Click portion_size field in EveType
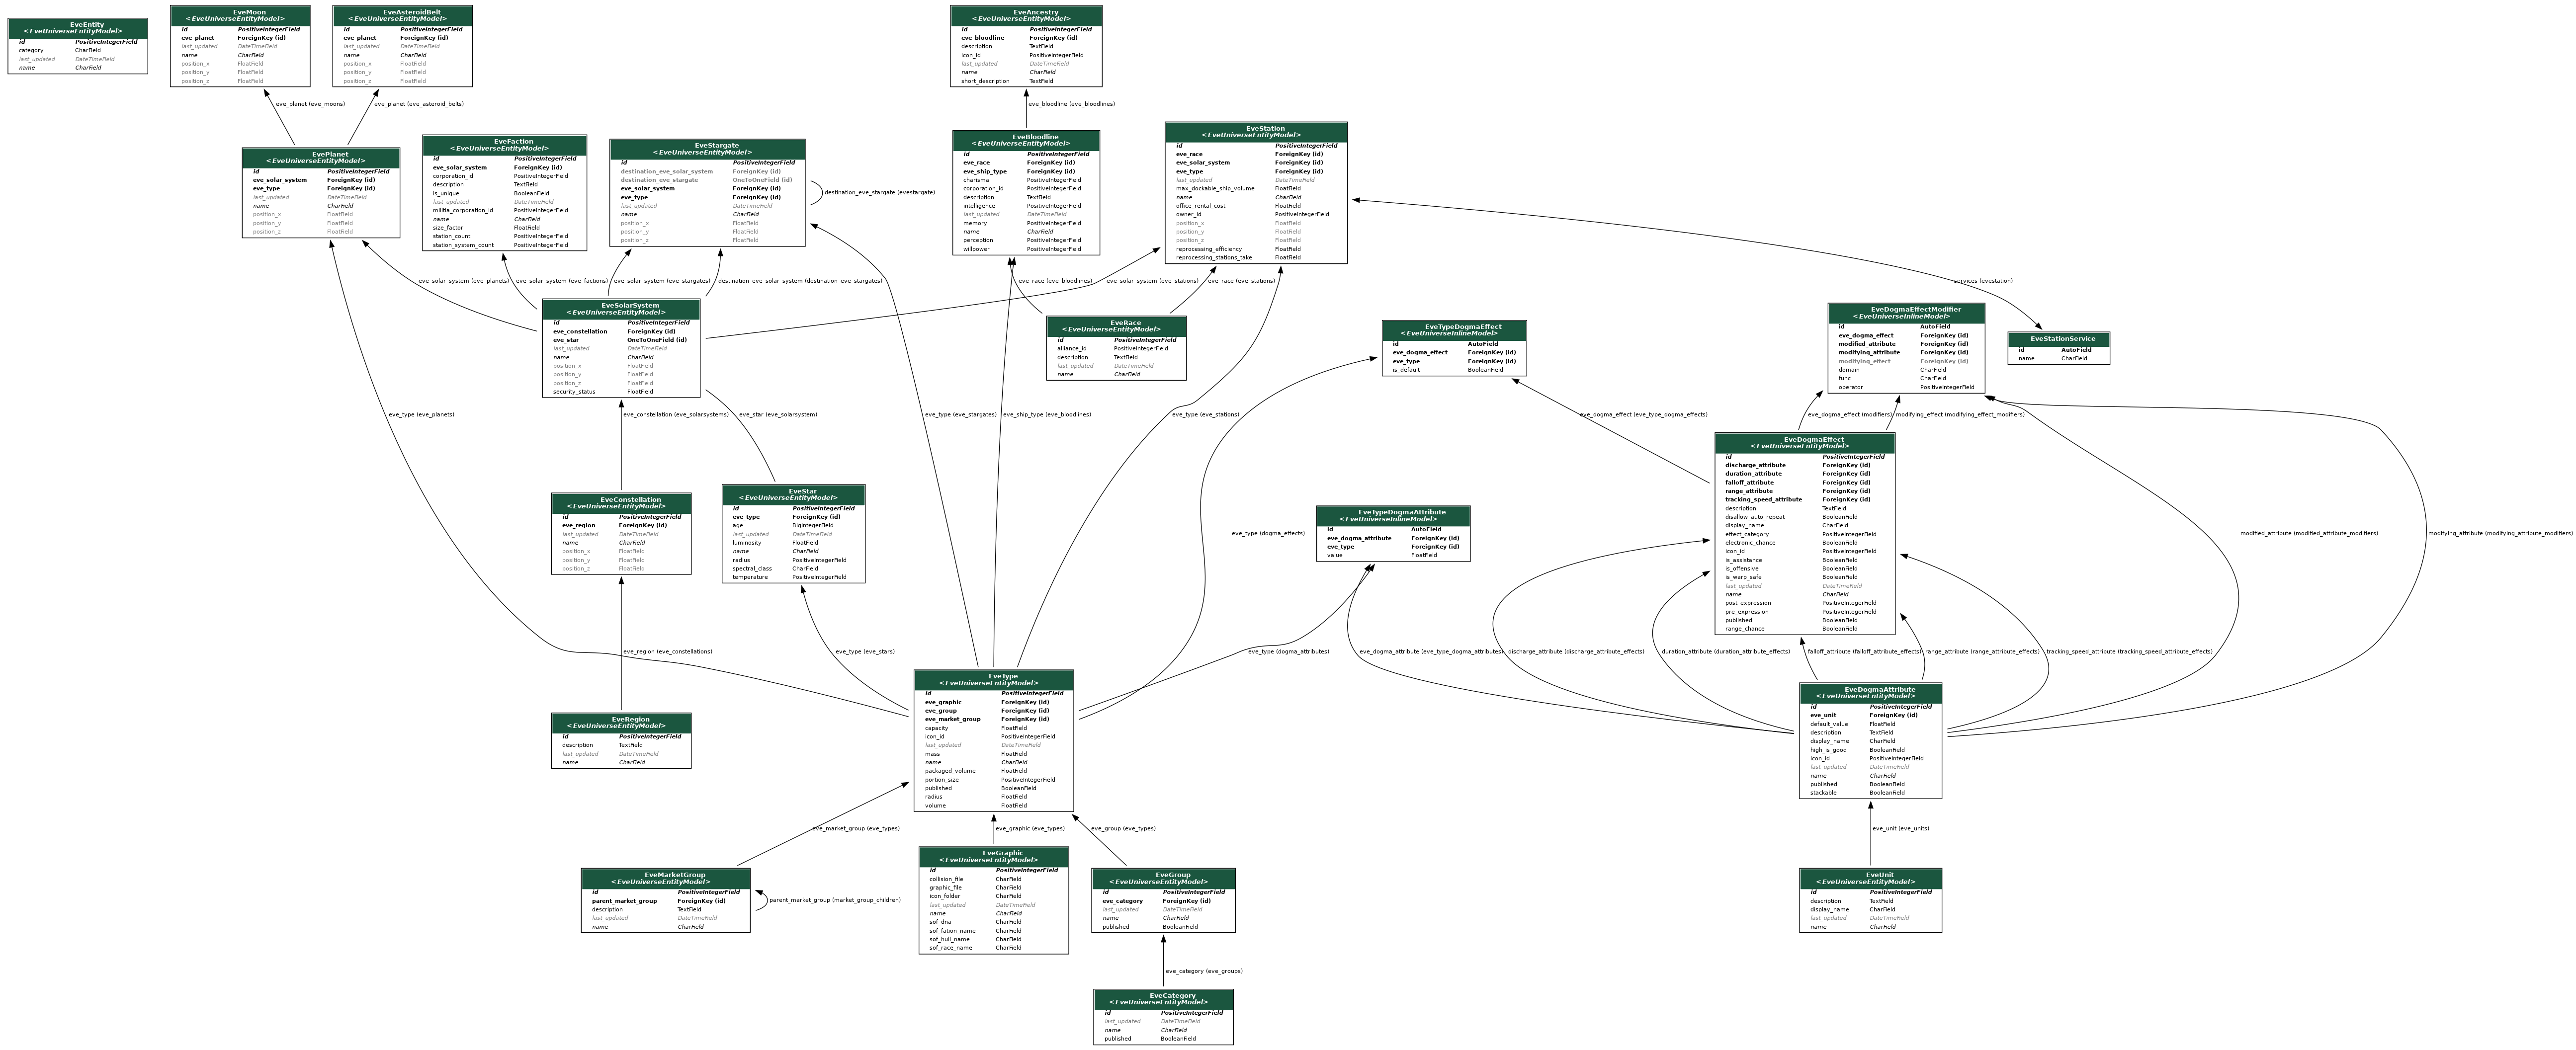 coord(993,780)
